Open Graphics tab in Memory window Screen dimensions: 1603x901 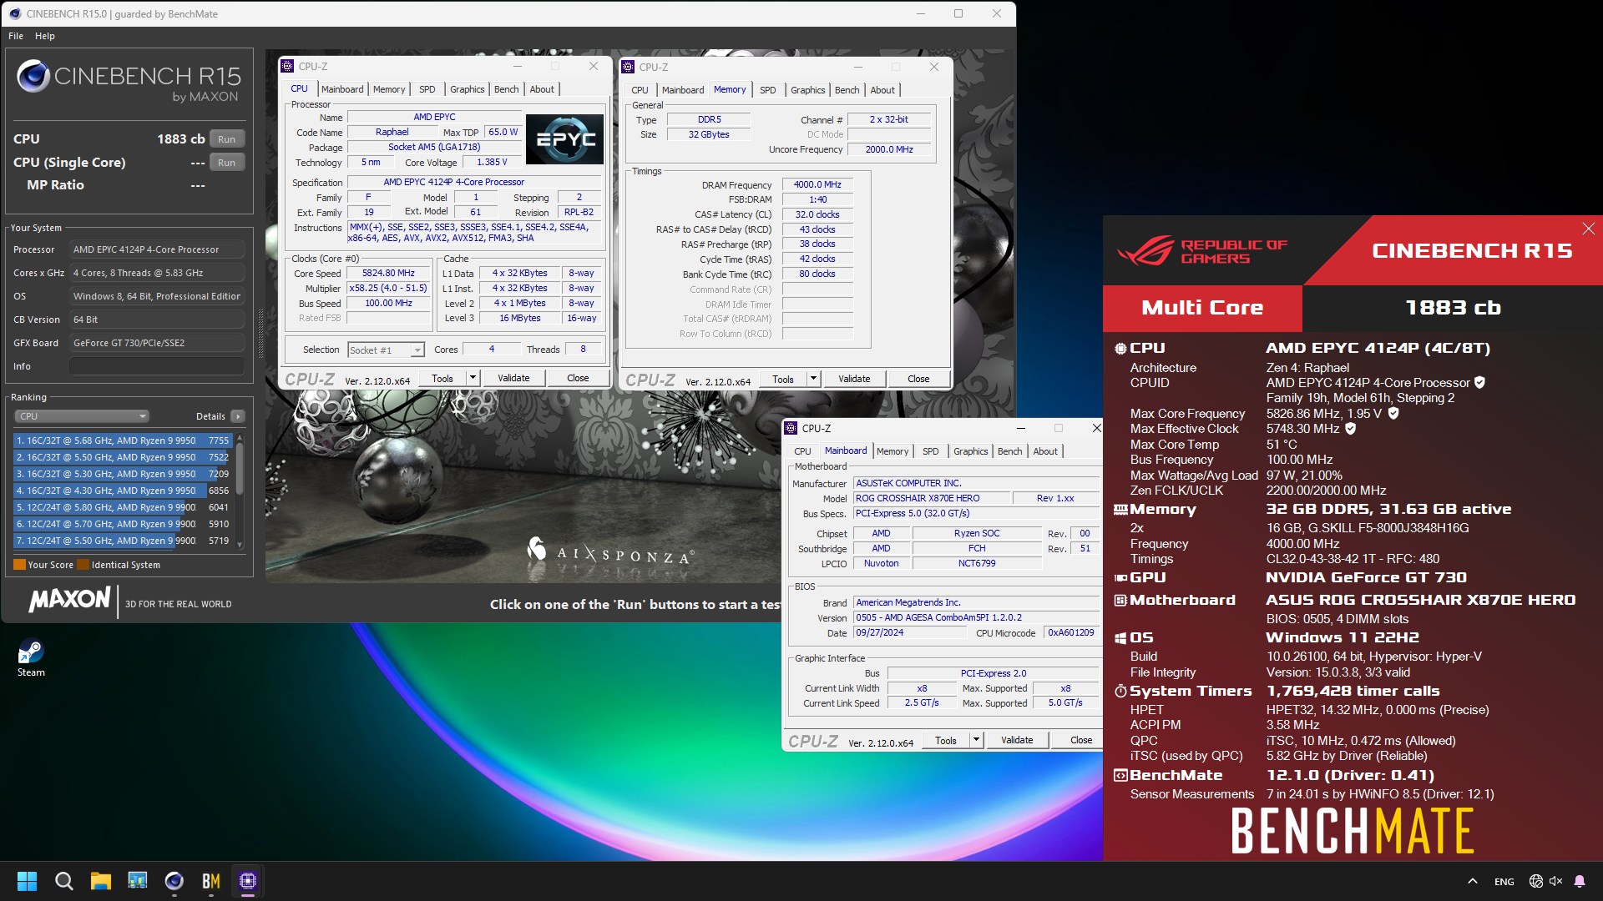(x=807, y=90)
